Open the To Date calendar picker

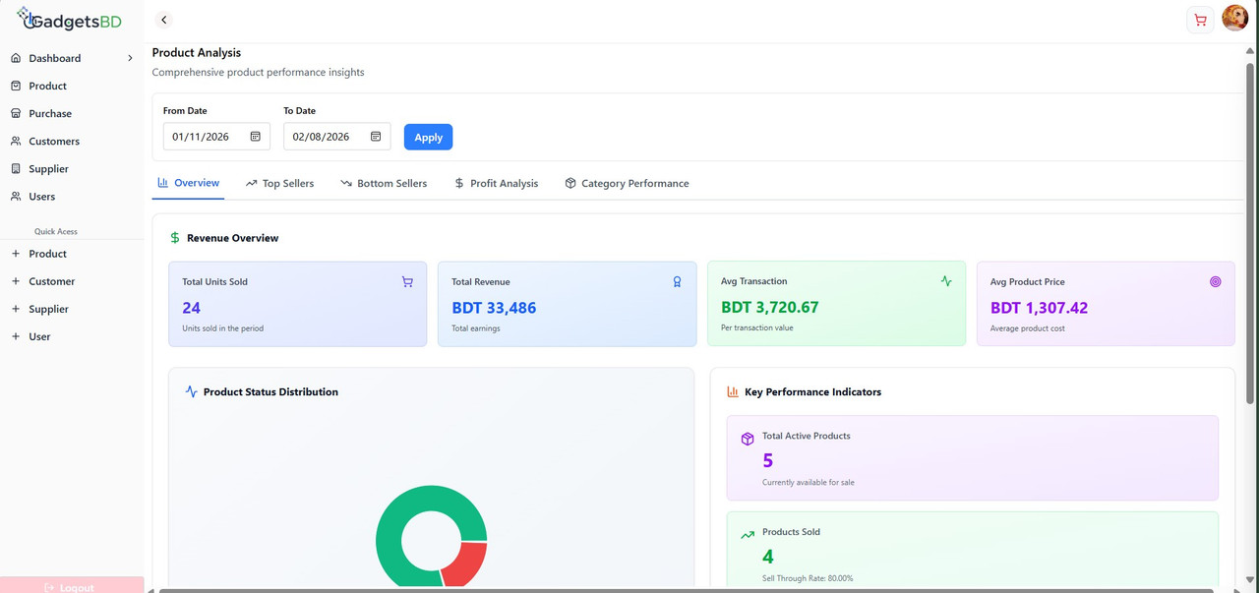(x=375, y=136)
